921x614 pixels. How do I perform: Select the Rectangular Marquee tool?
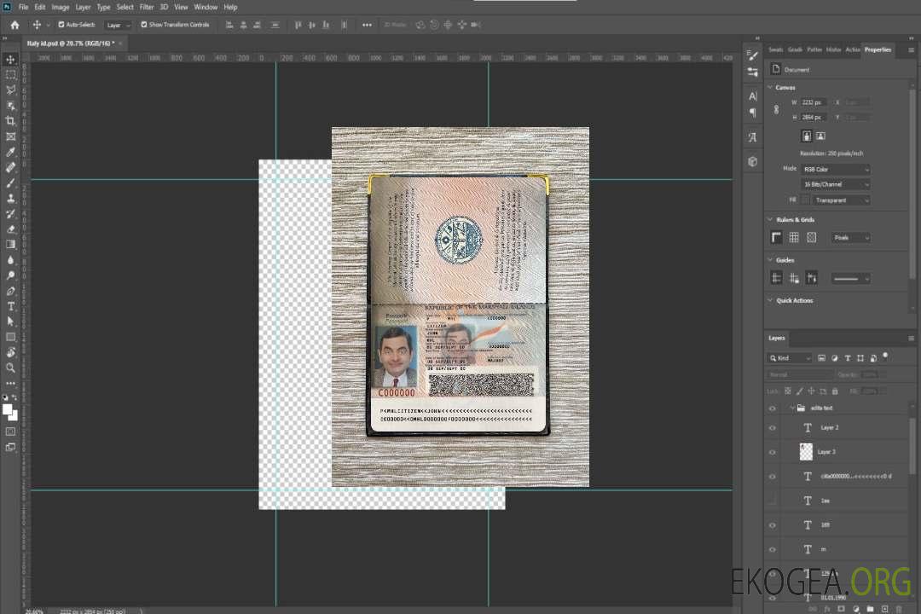[x=11, y=75]
